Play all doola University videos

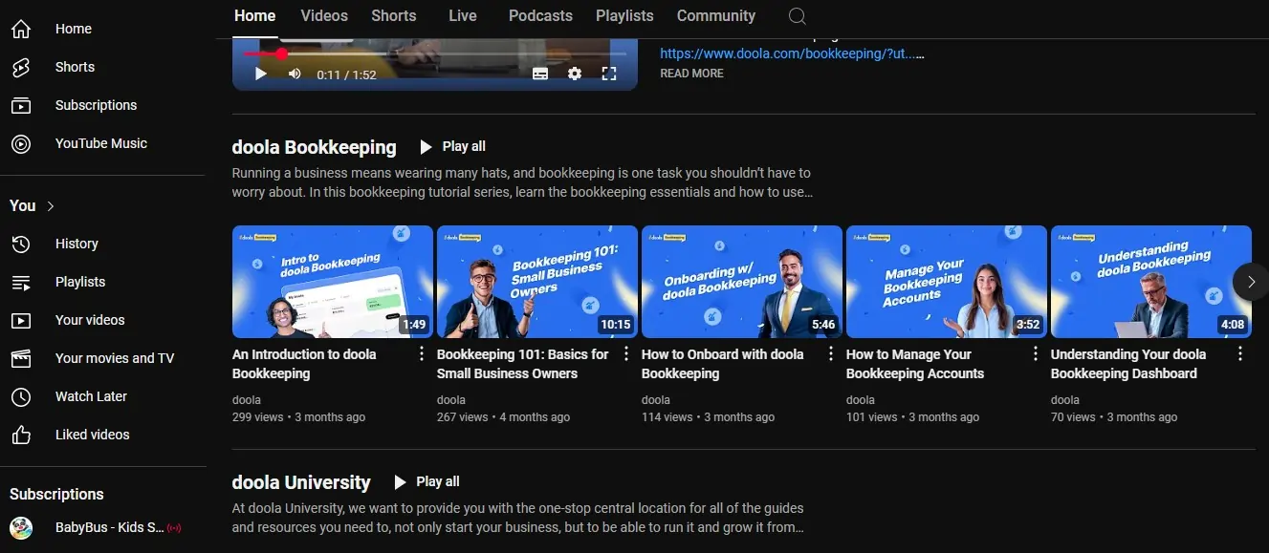[427, 481]
